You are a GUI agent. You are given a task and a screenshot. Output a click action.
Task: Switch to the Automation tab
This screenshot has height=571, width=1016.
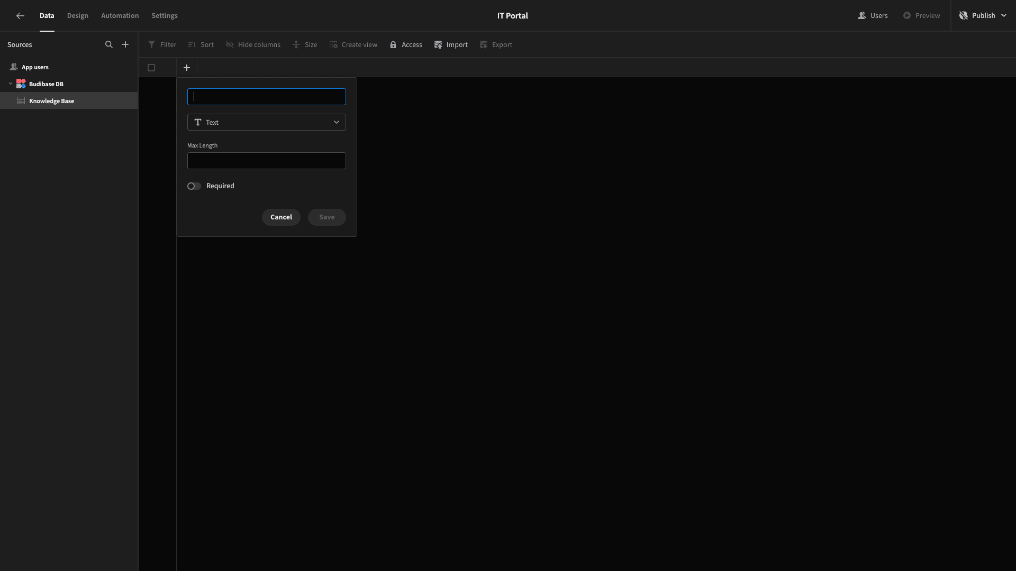(x=120, y=16)
